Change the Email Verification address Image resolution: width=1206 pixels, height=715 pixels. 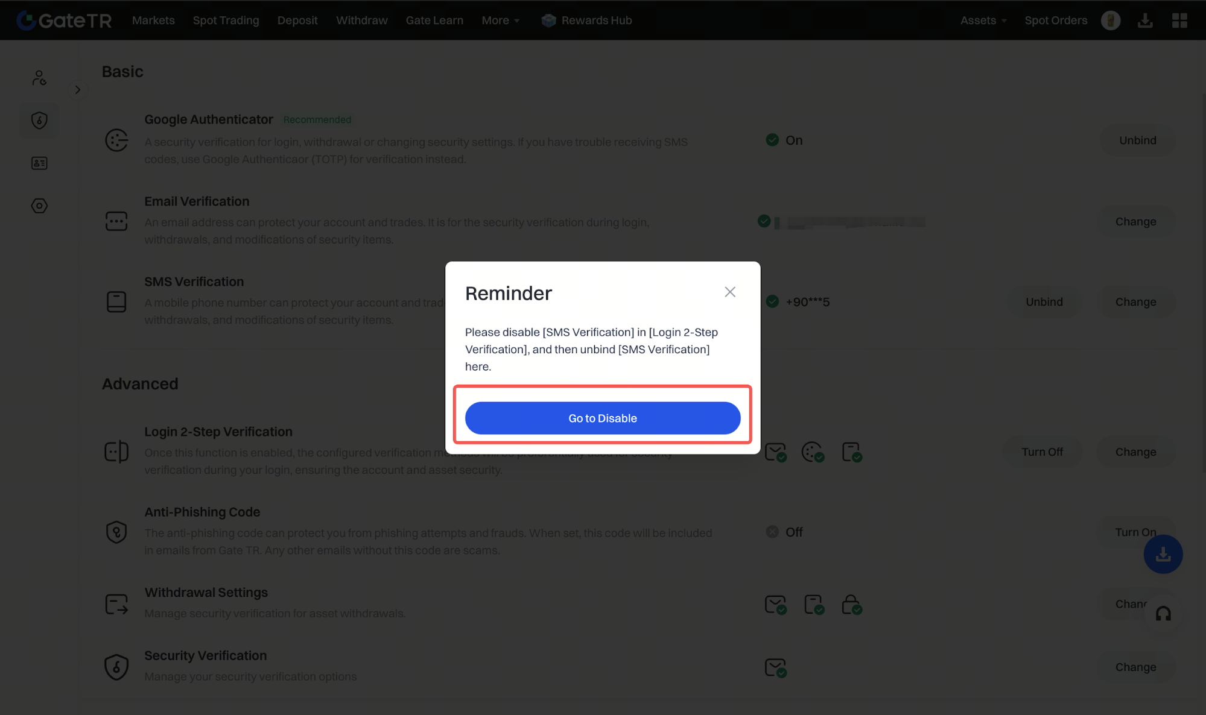click(x=1135, y=222)
